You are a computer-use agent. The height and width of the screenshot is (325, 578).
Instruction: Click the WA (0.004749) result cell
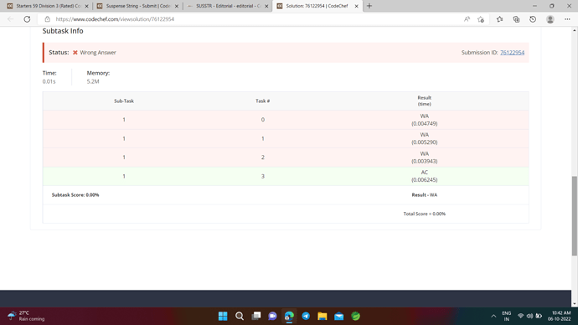(x=424, y=120)
